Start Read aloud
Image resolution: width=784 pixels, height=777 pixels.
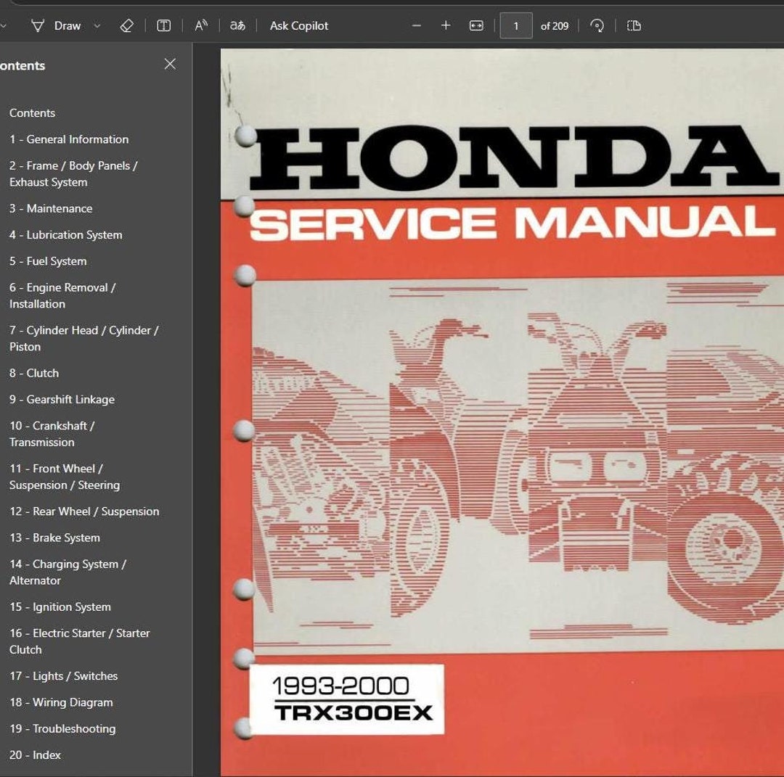[201, 26]
